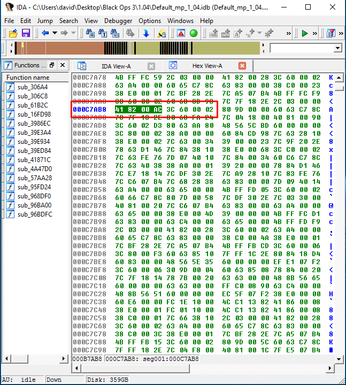Click the grayed search-next binoculars icon
The image size is (346, 385).
point(130,33)
